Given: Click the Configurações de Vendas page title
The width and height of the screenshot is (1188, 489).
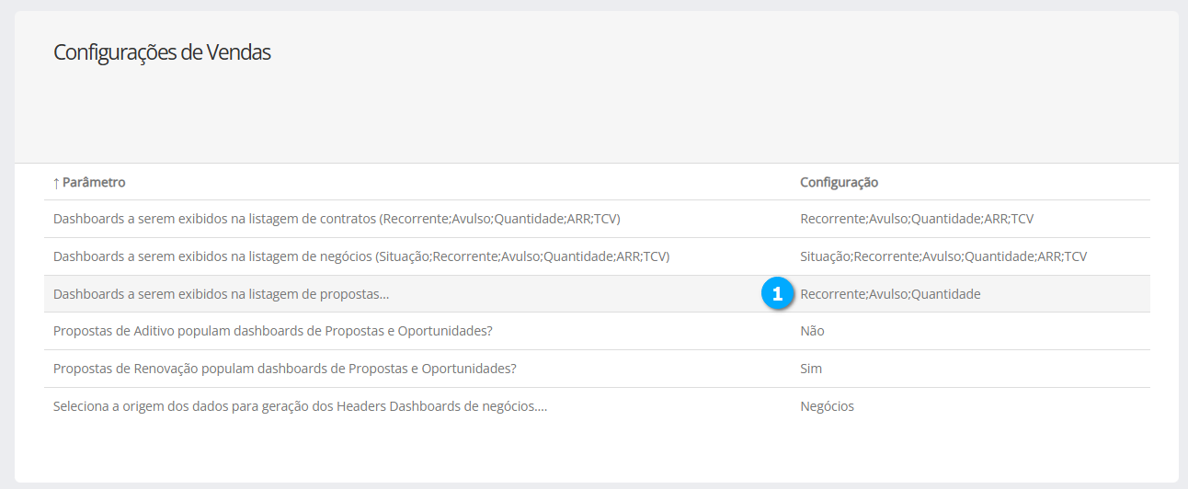Looking at the screenshot, I should coord(162,52).
